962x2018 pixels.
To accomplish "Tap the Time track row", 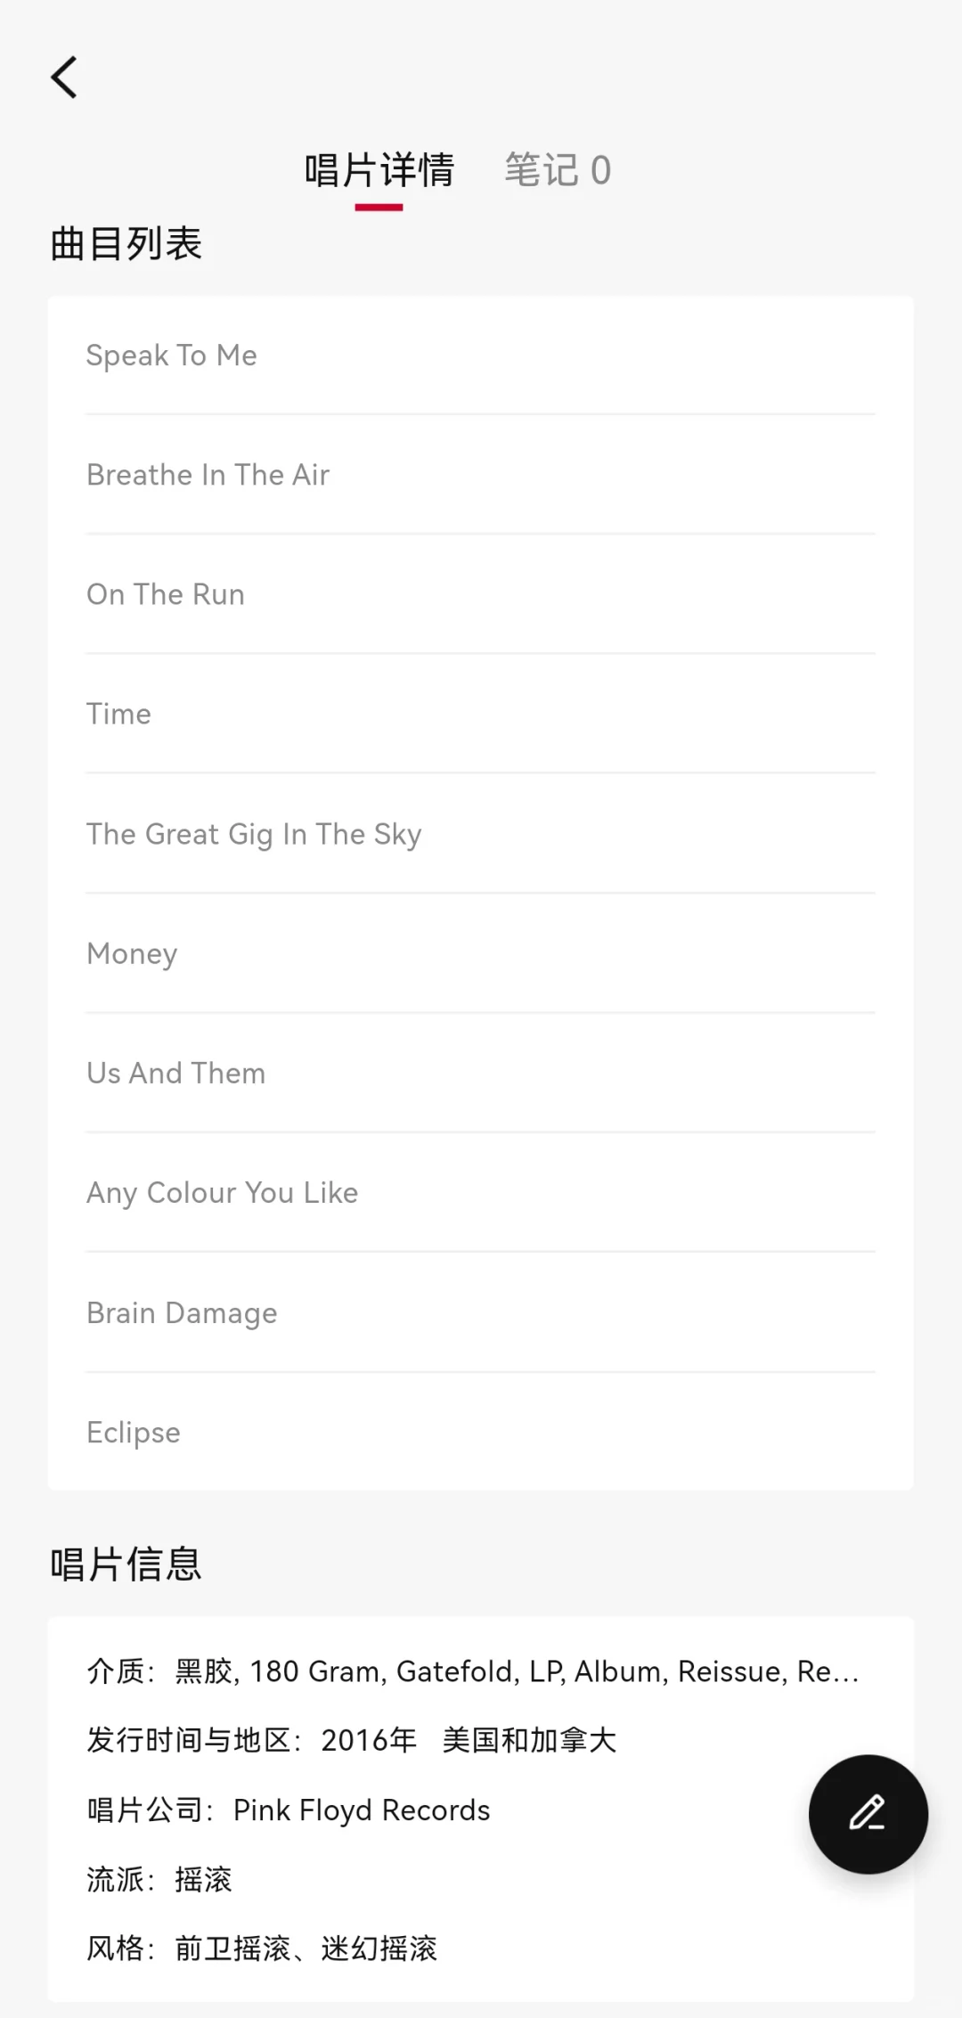I will [x=480, y=714].
